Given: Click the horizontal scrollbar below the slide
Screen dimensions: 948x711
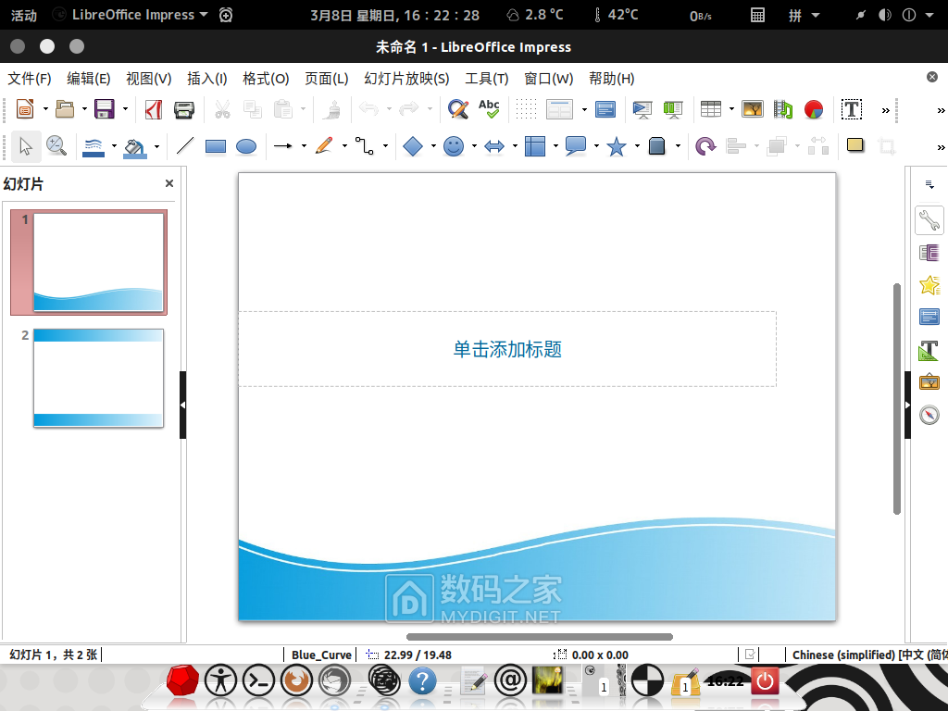Looking at the screenshot, I should point(540,637).
